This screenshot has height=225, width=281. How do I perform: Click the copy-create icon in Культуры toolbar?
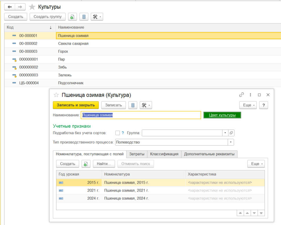click(x=72, y=17)
